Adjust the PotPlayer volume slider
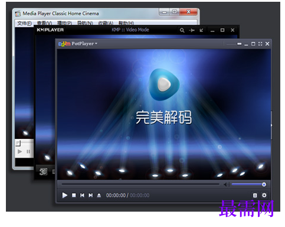 click(249, 184)
